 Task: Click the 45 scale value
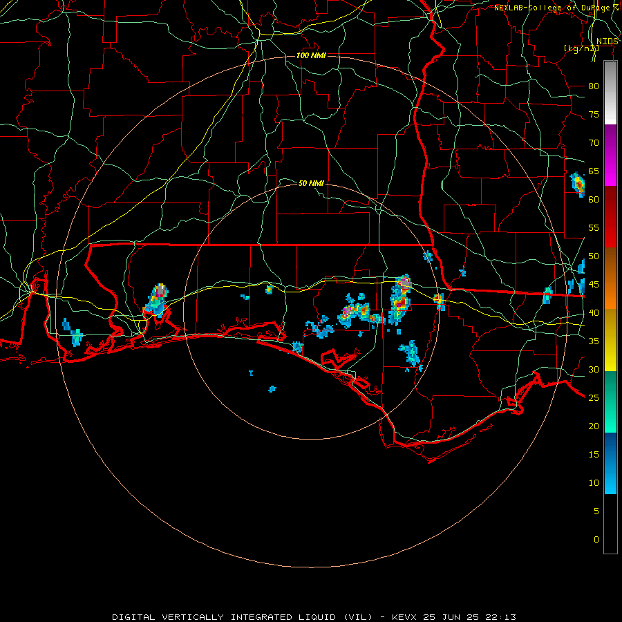[594, 285]
